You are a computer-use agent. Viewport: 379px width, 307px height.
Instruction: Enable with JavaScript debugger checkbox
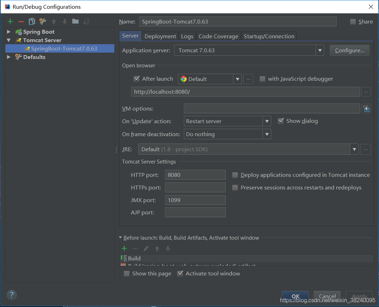(262, 79)
